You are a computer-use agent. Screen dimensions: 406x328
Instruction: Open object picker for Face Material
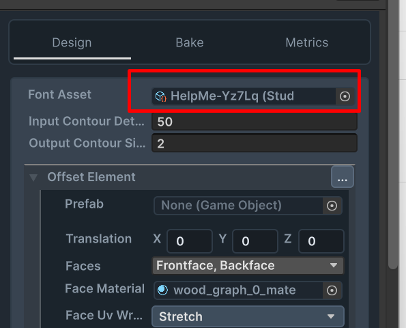332,290
